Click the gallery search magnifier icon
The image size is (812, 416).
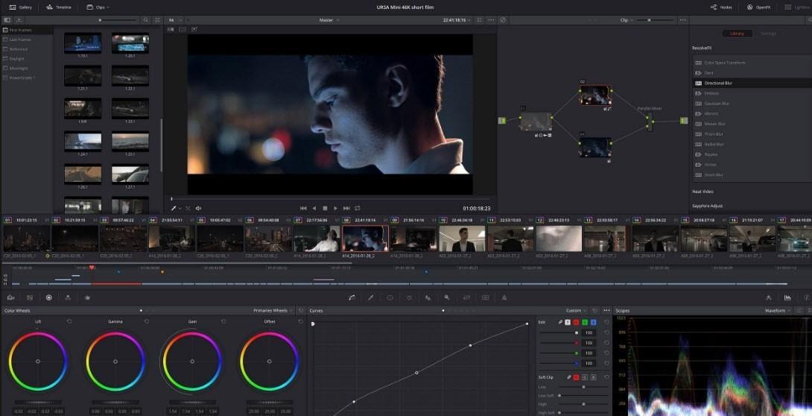(146, 20)
